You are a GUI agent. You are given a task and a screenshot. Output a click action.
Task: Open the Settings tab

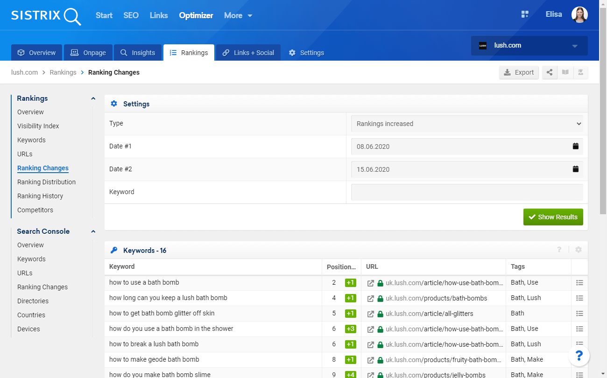pyautogui.click(x=306, y=53)
